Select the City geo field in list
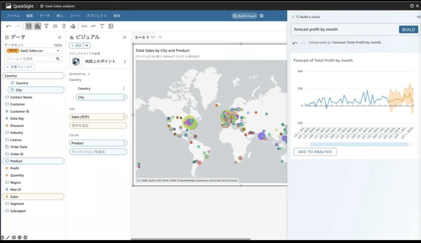 click(36, 90)
